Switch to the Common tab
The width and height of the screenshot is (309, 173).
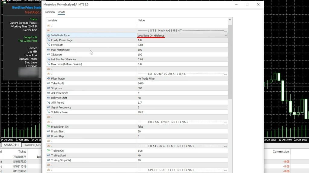coord(50,12)
